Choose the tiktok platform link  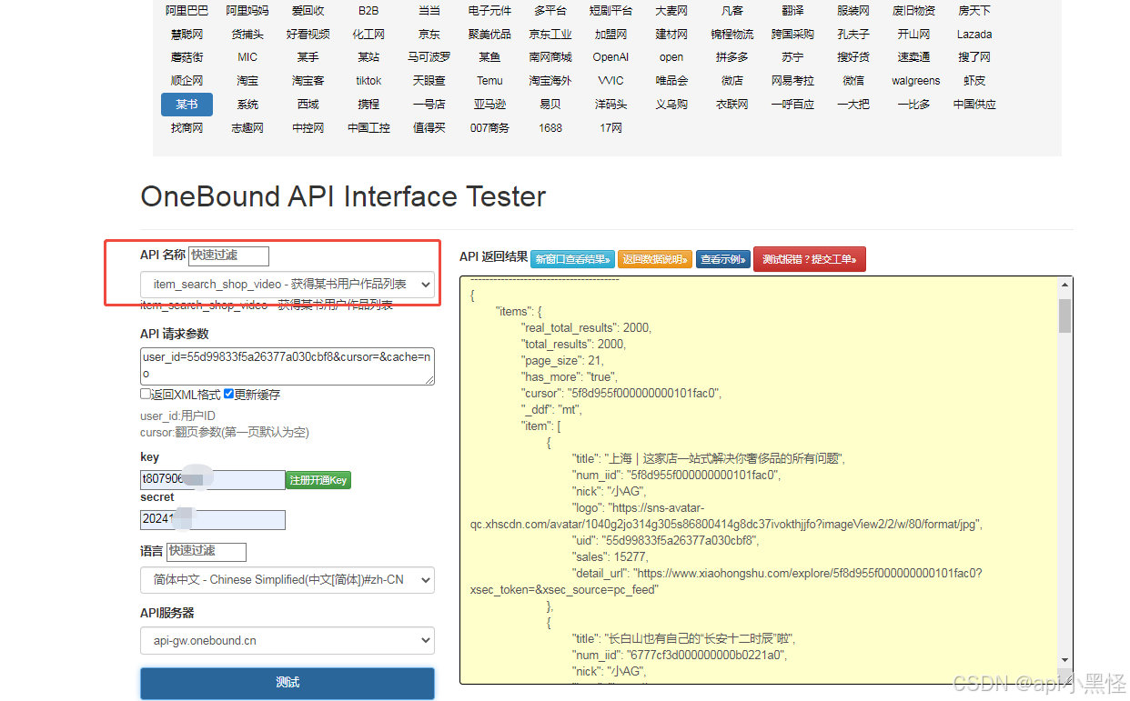368,81
